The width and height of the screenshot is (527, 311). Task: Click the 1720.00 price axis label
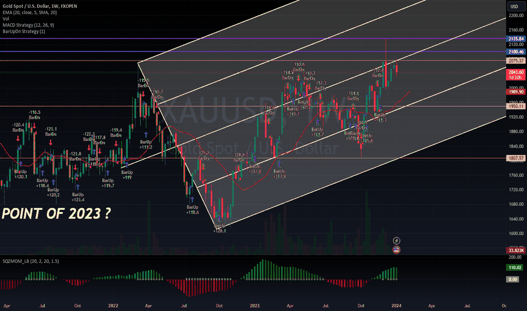(x=516, y=189)
